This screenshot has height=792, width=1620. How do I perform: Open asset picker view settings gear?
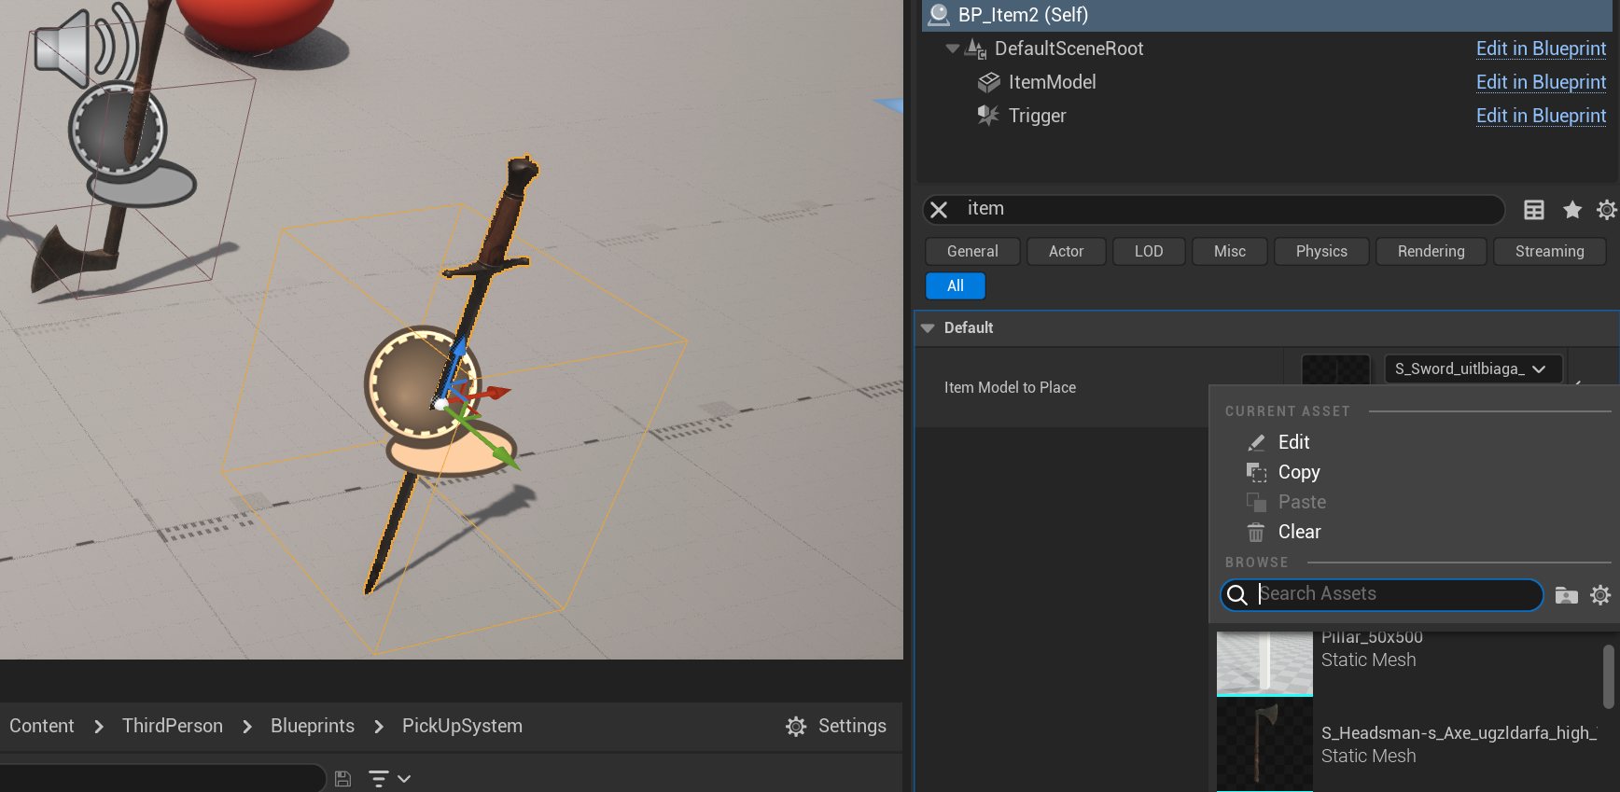point(1600,595)
